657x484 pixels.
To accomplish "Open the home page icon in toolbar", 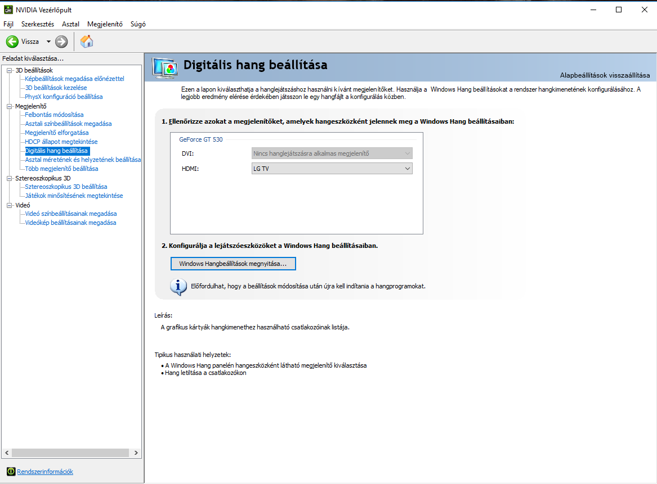I will [x=87, y=42].
